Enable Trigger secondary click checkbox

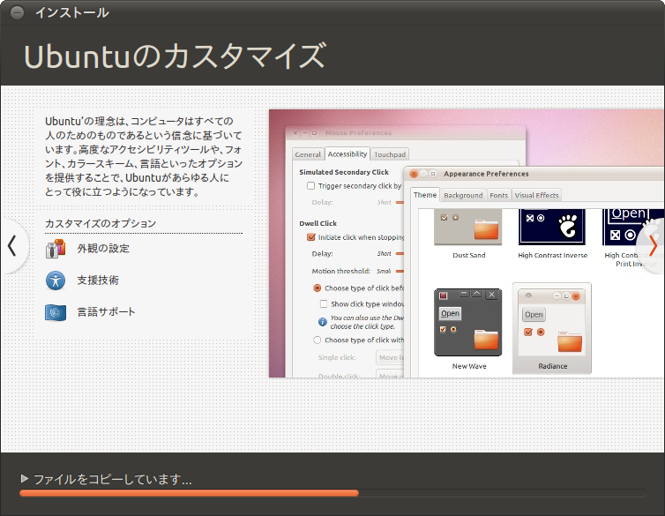310,186
